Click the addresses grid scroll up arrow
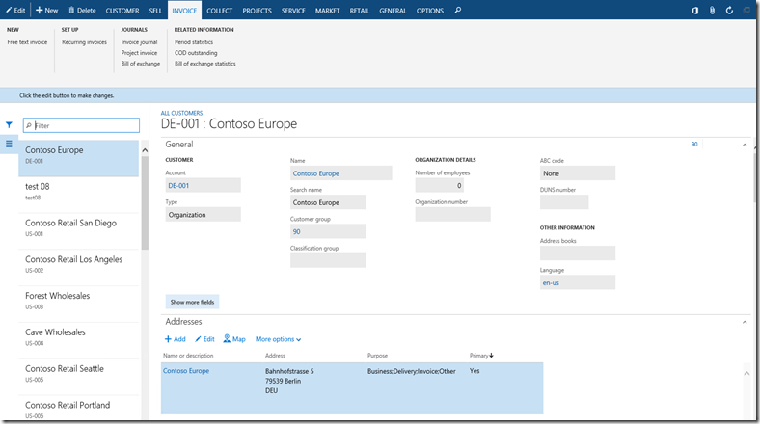This screenshot has height=424, width=760. [746, 373]
